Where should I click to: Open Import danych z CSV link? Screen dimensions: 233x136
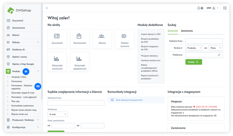coord(151,34)
